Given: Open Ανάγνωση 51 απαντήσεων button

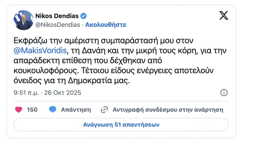Looking at the screenshot, I should click(x=121, y=124).
